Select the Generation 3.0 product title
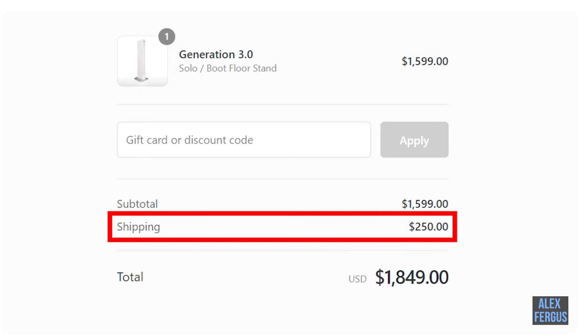Viewport: 584px width, 336px height. coord(216,54)
